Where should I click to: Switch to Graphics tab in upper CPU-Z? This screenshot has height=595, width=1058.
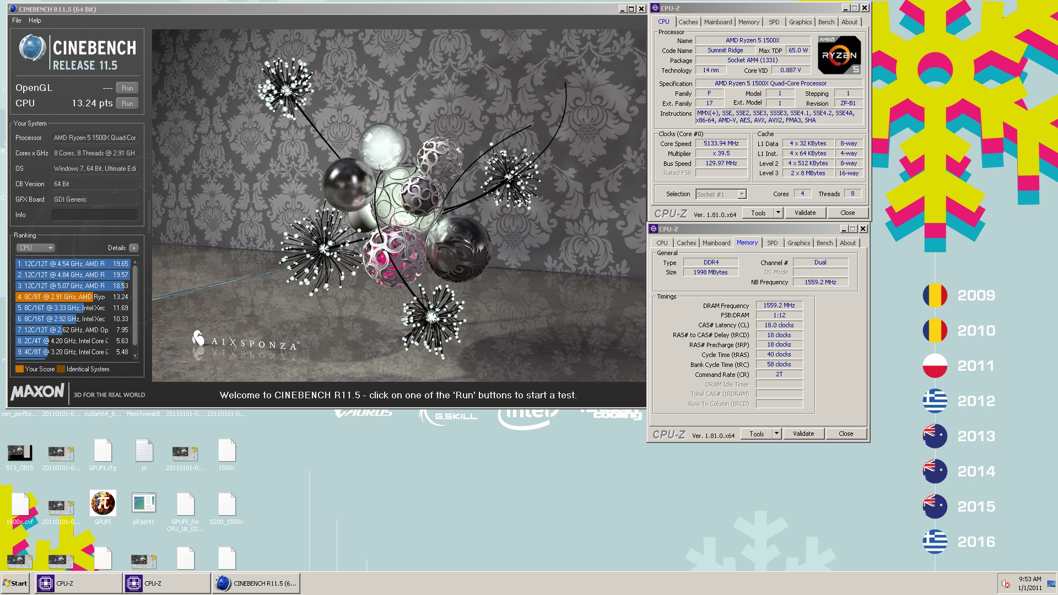(800, 22)
